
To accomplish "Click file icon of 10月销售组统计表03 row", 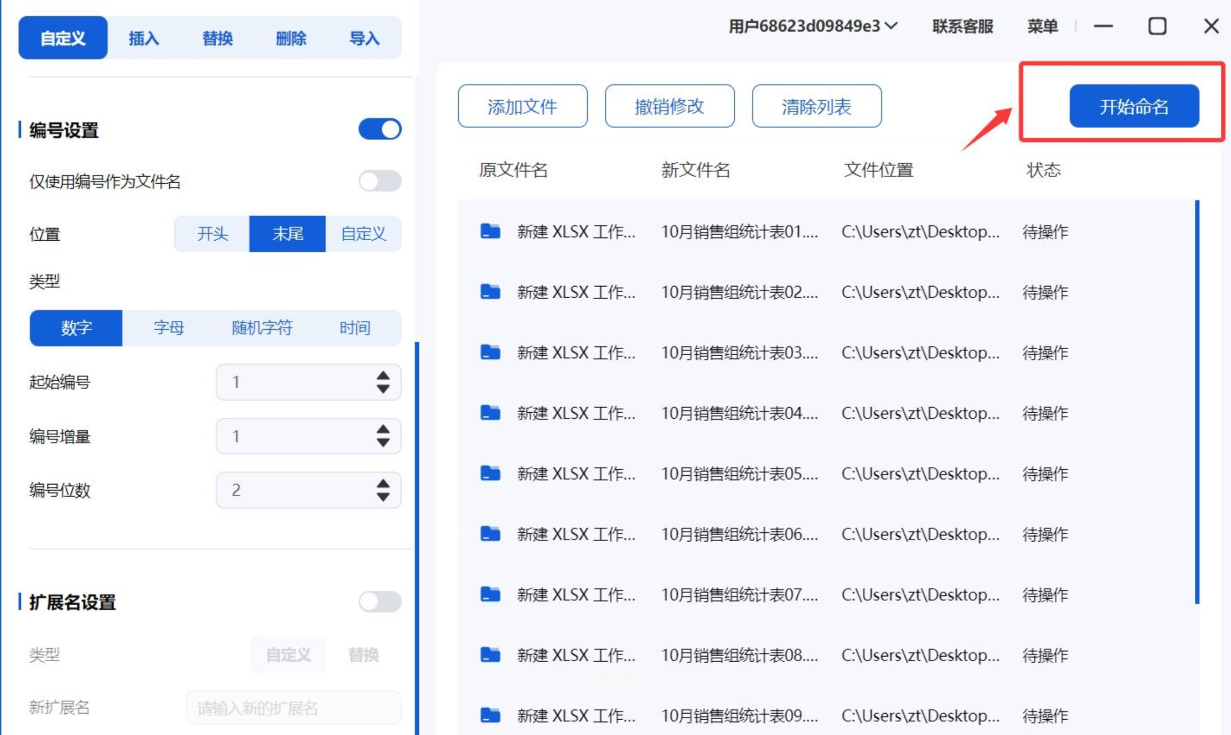I will (x=490, y=352).
